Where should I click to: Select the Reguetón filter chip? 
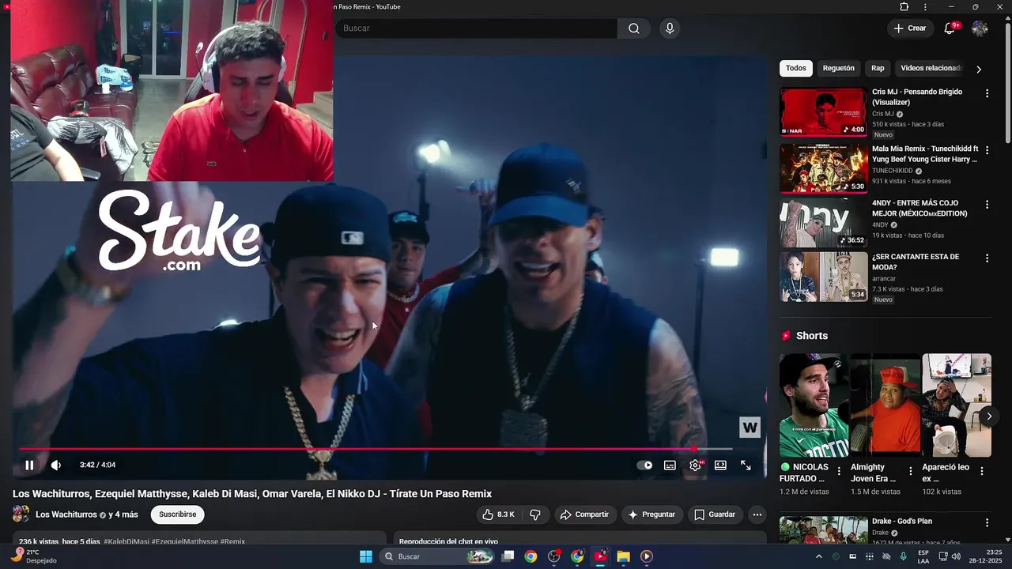click(838, 68)
